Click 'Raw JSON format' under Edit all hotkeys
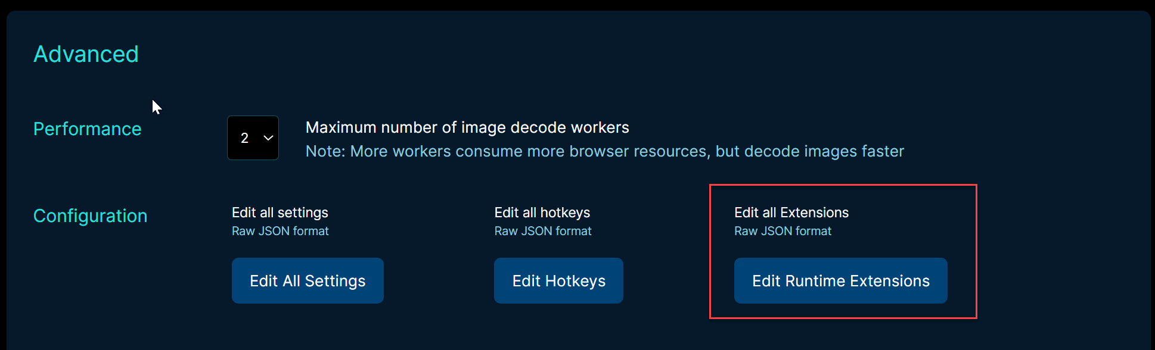Viewport: 1155px width, 350px height. click(543, 231)
